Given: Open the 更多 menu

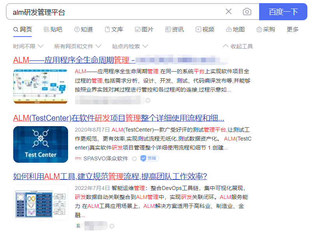Looking at the screenshot, I should pyautogui.click(x=293, y=30).
